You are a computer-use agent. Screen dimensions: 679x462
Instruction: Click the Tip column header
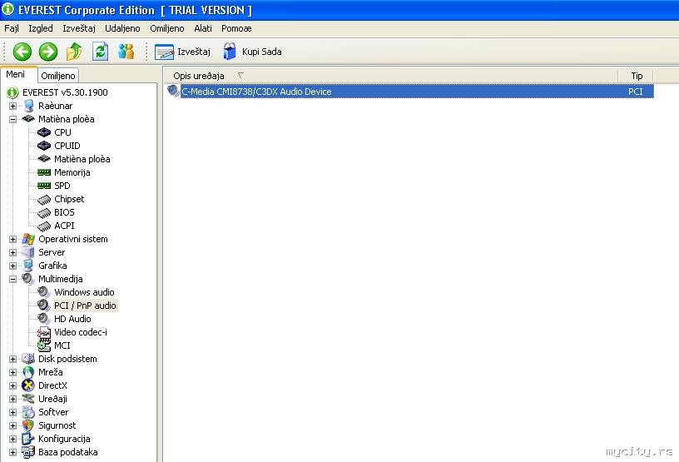tap(636, 76)
